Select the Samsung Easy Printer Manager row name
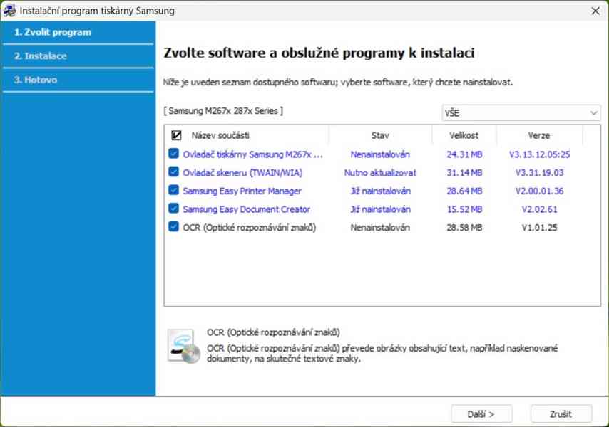 pyautogui.click(x=242, y=191)
